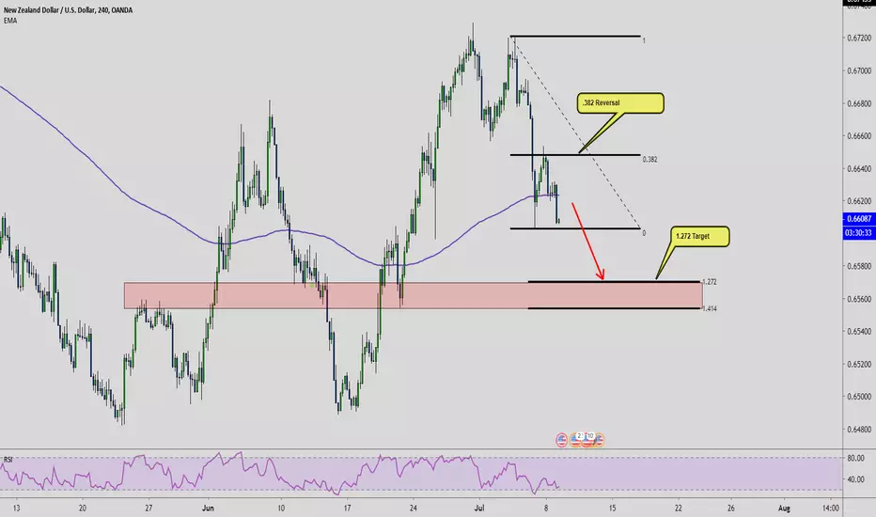Click the bar countdown 03:30:33
The height and width of the screenshot is (517, 876).
click(x=859, y=232)
